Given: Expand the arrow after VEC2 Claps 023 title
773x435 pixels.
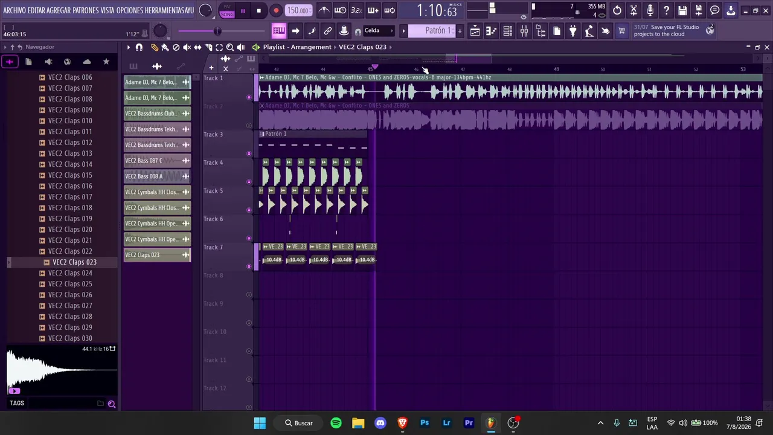Looking at the screenshot, I should click(x=391, y=47).
